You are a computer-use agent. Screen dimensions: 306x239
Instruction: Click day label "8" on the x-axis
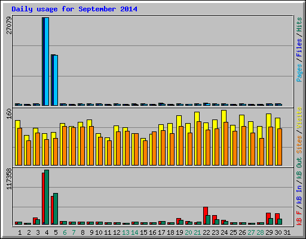tap(82, 232)
